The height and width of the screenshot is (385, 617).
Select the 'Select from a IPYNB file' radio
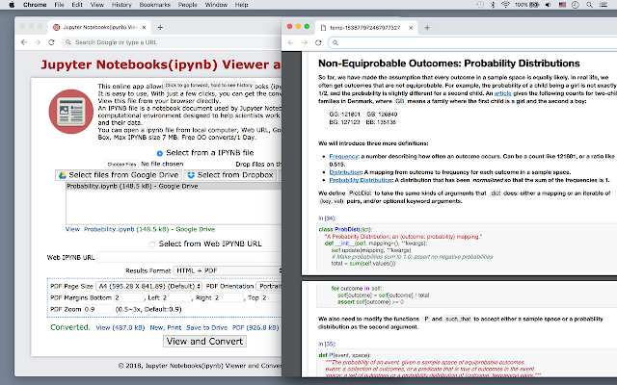[x=160, y=153]
